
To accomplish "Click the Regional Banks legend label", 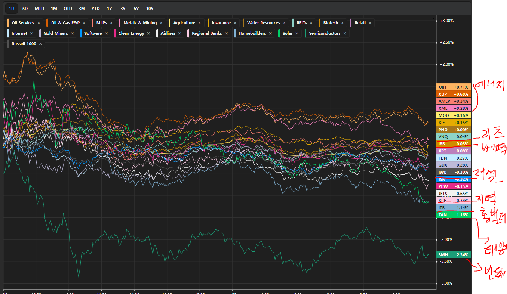I will 207,33.
